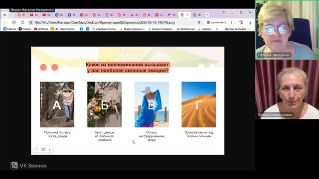Switch to the last tab labeled 20
Screen dimensions: 319x179
click(197, 15)
